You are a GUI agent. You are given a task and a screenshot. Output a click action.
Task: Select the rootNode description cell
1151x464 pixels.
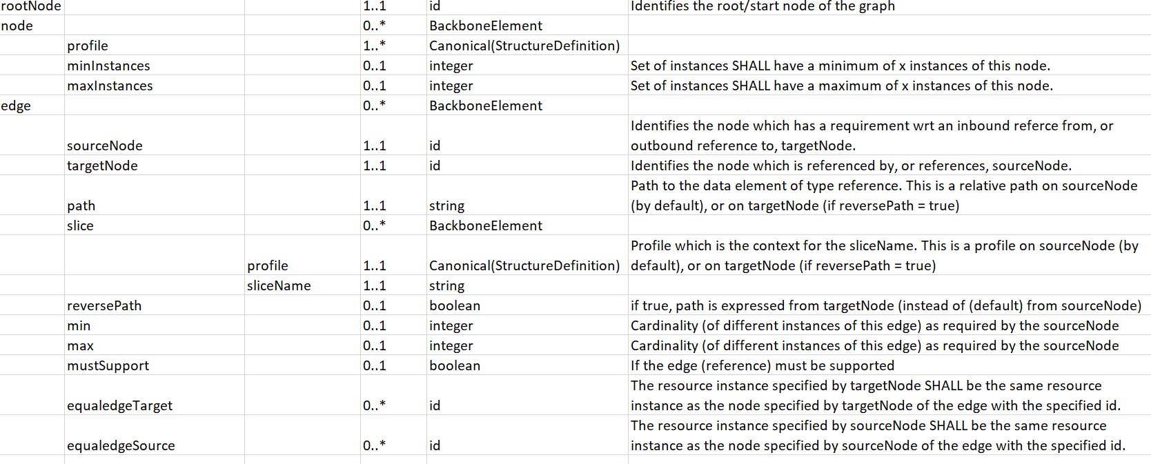click(889, 7)
